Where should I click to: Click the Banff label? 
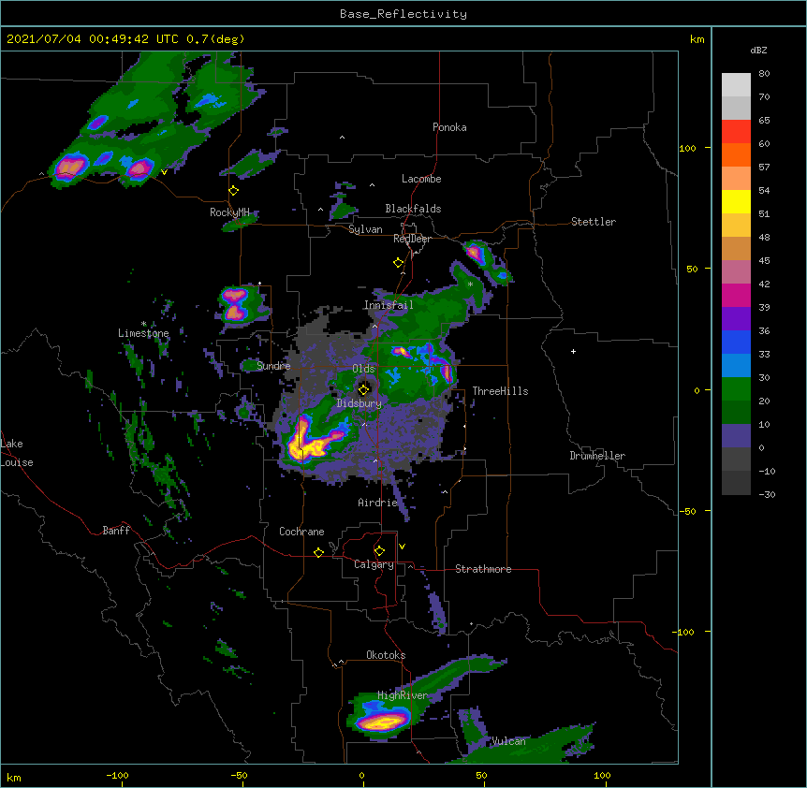click(x=116, y=531)
